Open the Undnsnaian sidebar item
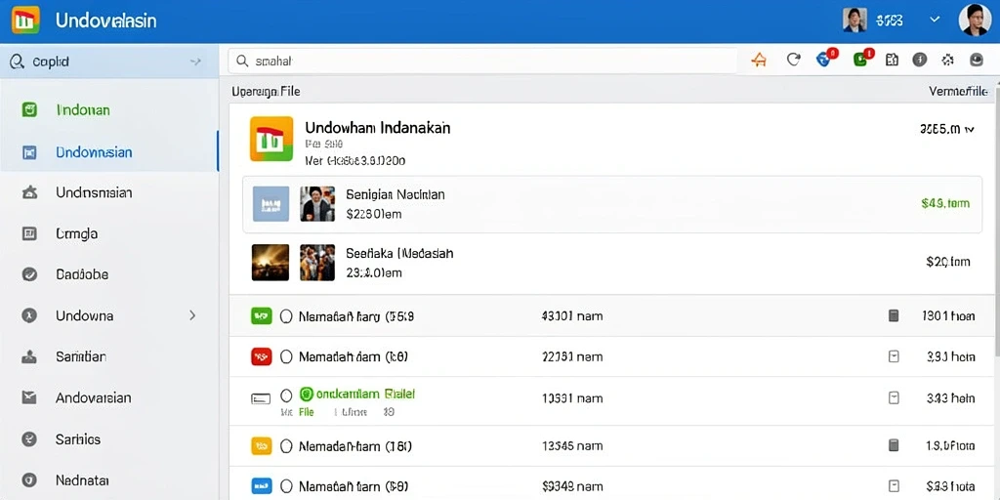The width and height of the screenshot is (1000, 500). (109, 192)
